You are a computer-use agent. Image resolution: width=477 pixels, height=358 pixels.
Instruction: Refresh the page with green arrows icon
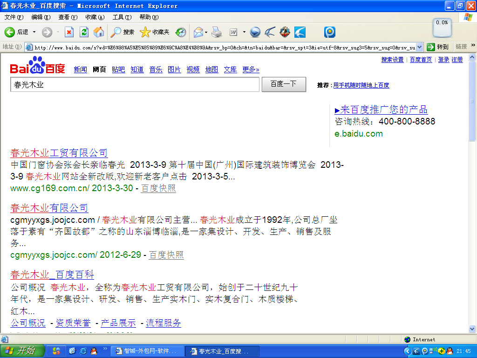point(84,32)
